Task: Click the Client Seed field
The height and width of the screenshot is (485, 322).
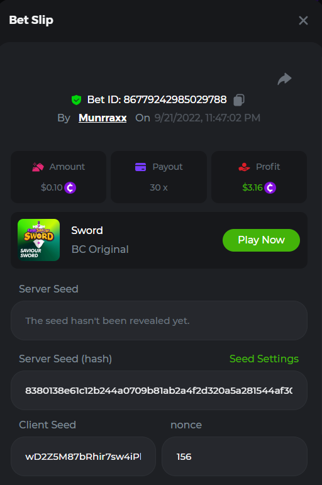Action: click(x=83, y=457)
